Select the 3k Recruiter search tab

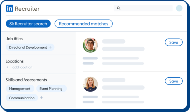point(28,24)
